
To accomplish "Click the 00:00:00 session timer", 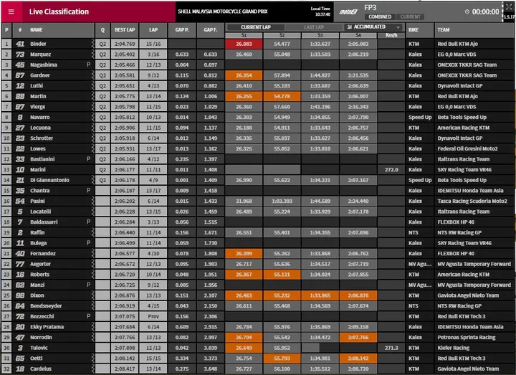I will click(x=485, y=12).
